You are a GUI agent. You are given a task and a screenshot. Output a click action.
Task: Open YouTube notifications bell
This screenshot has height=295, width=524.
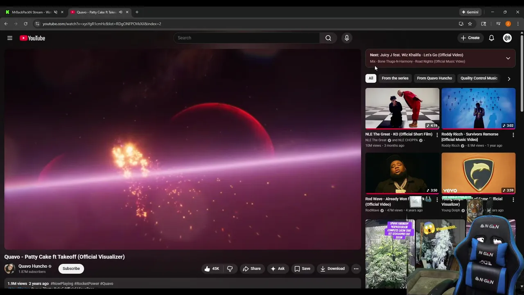[x=491, y=38]
